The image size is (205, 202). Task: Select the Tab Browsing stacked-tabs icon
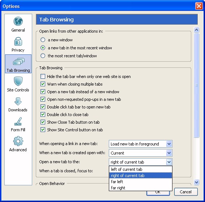point(18,62)
